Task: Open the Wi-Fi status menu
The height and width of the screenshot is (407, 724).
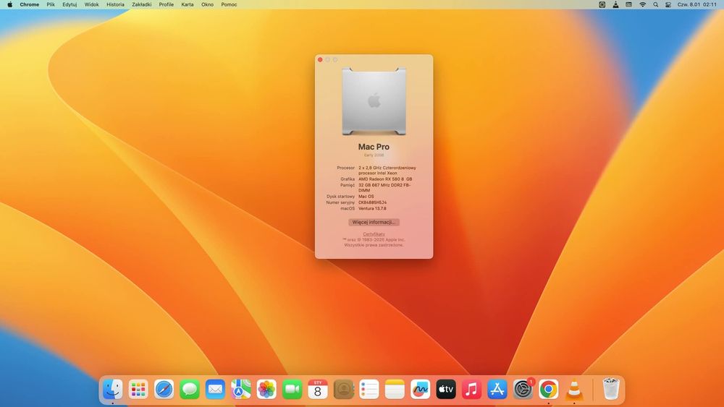Action: (x=642, y=4)
